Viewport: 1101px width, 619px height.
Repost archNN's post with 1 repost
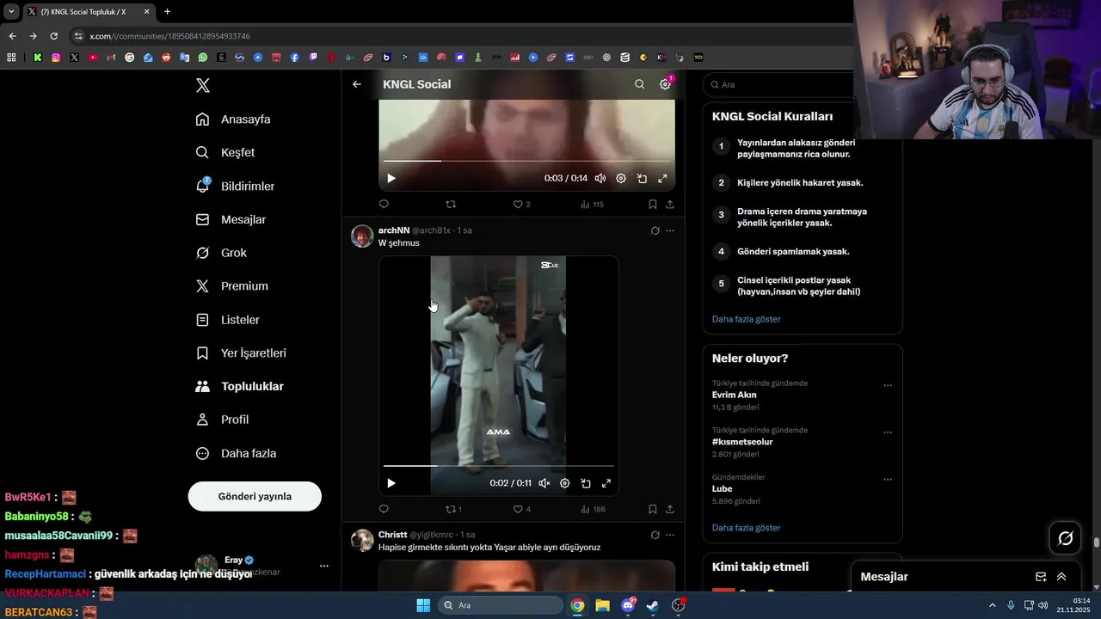453,509
